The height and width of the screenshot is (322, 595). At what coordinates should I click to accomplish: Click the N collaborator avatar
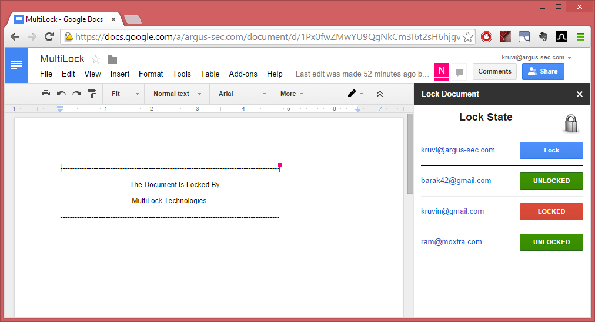[x=442, y=71]
